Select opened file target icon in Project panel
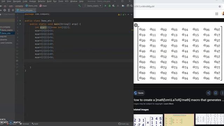 click(5, 10)
